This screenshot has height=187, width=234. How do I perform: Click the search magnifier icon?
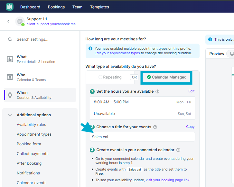pyautogui.click(x=10, y=39)
